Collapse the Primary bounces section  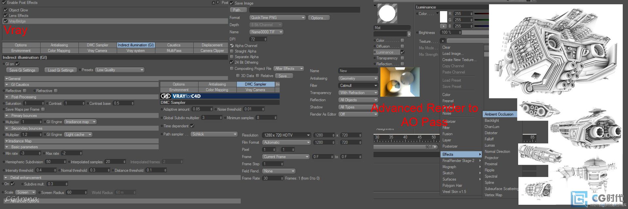(x=7, y=116)
